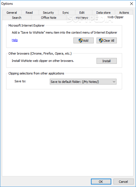Screen dimensions: 136x187
Task: Open the Office Note tab
Action: tap(49, 18)
